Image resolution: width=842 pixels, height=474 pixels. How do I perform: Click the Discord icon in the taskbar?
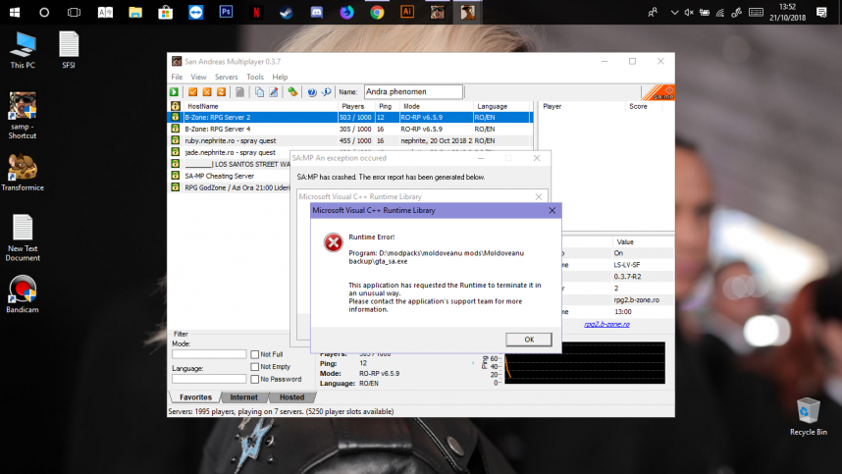[317, 12]
